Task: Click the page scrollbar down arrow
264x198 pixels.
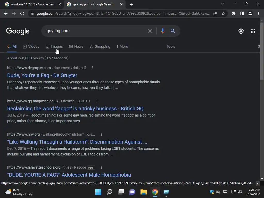Action: tap(262, 179)
